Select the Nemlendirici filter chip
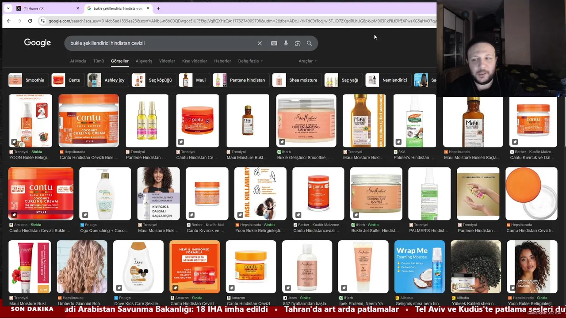The image size is (566, 318). 388,80
